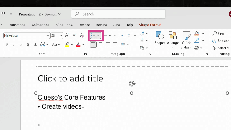
Task: Customize Quick Access Toolbar dropdown
Action: (x=11, y=14)
